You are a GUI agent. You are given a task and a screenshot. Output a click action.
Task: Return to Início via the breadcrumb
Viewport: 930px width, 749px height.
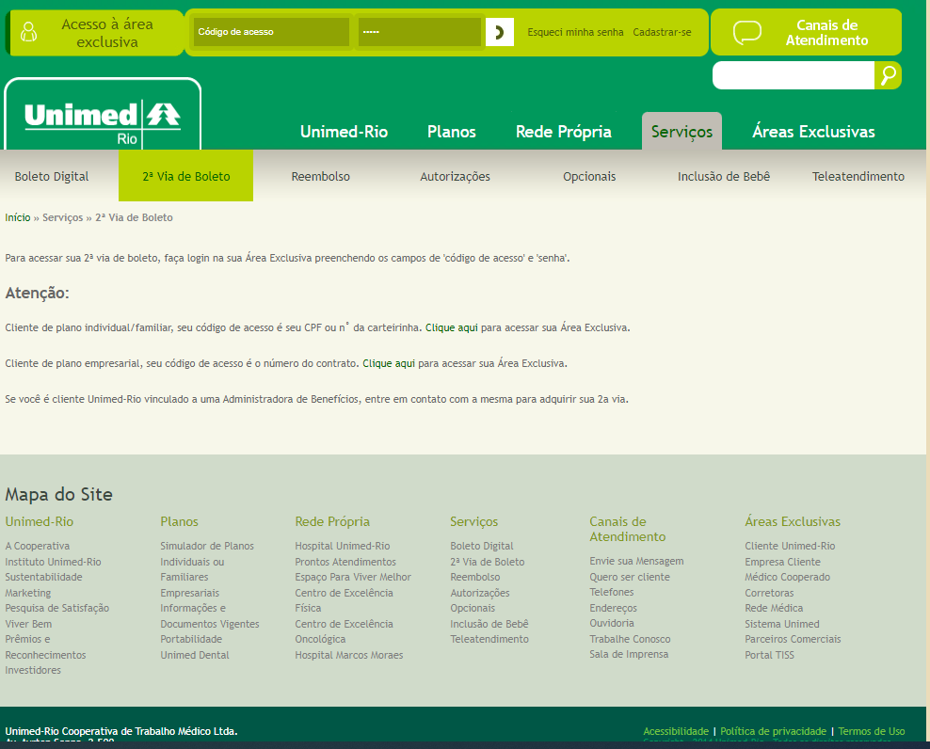pos(18,217)
